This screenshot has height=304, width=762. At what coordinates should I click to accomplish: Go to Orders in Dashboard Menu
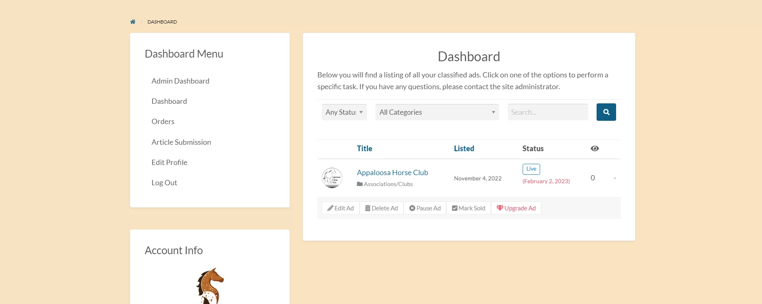(163, 122)
